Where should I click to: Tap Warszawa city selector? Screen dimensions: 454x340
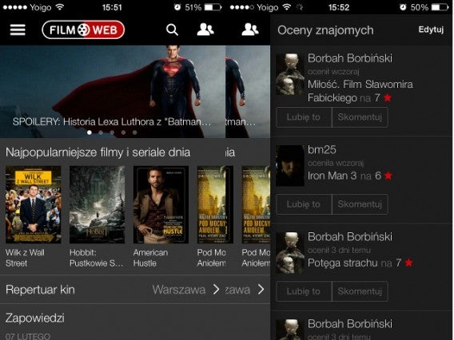[179, 290]
